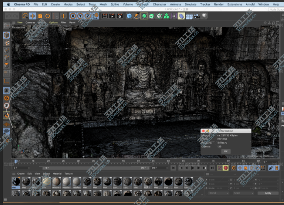284x205 pixels.
Task: Click the axis L-shaped icon in sidebar
Action: tap(7, 81)
